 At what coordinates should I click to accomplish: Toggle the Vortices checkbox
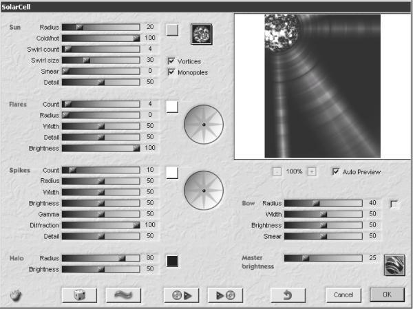[x=171, y=61]
